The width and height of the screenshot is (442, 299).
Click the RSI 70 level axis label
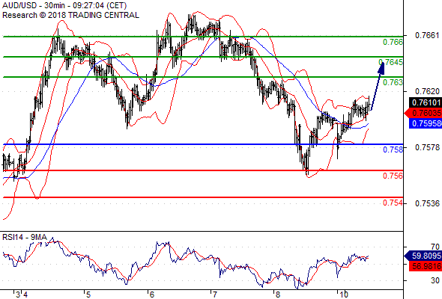coord(435,247)
